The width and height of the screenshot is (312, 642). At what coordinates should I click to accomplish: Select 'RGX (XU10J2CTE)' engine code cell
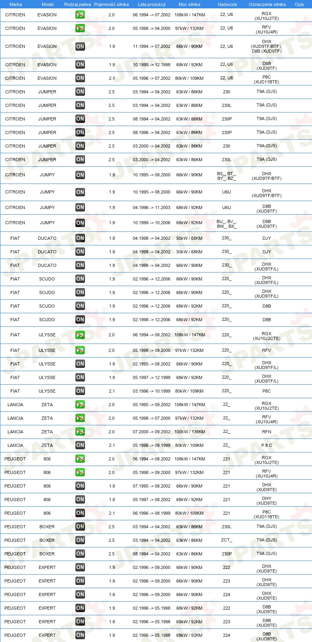click(267, 336)
